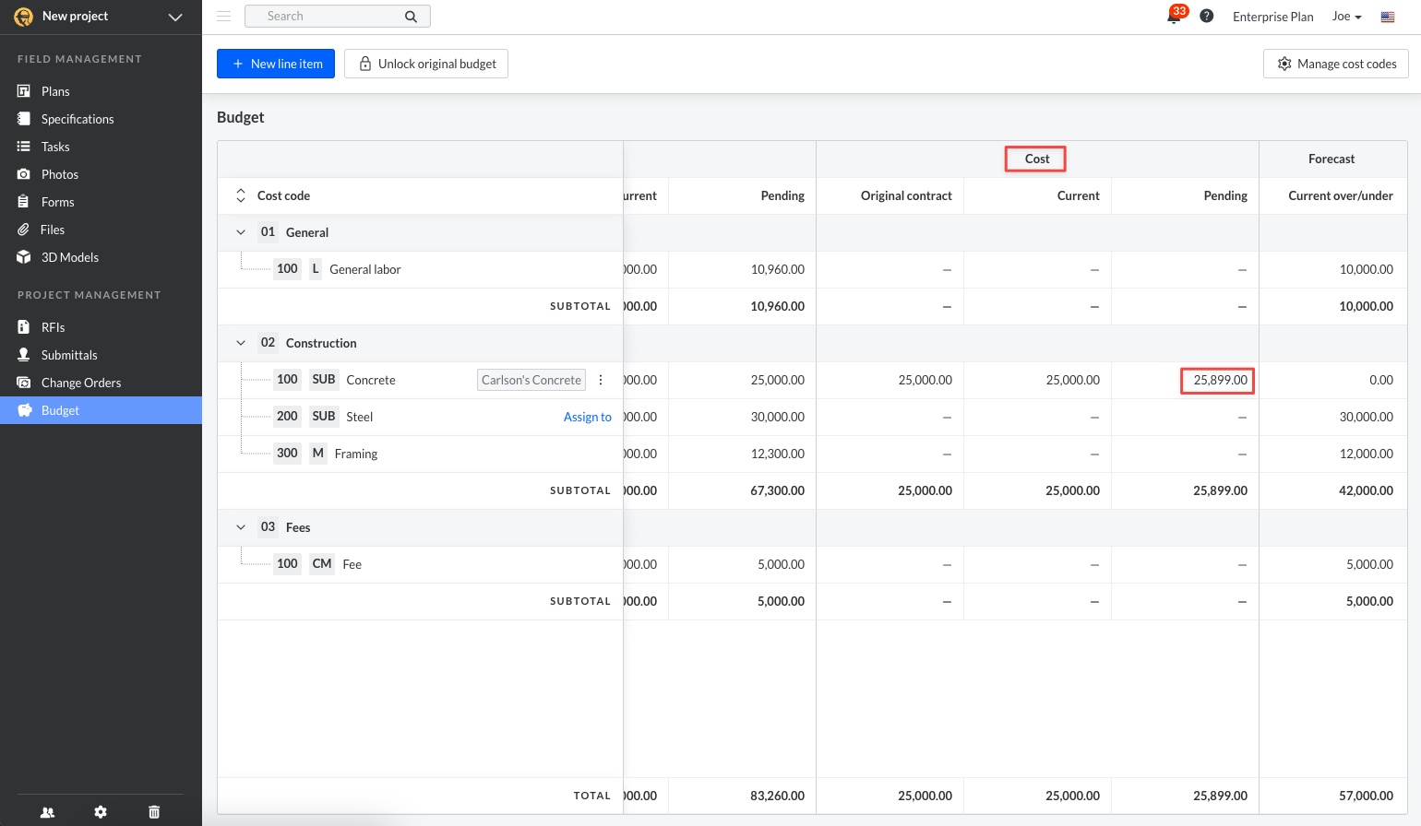Open the help question mark icon
The image size is (1421, 826).
tap(1206, 17)
